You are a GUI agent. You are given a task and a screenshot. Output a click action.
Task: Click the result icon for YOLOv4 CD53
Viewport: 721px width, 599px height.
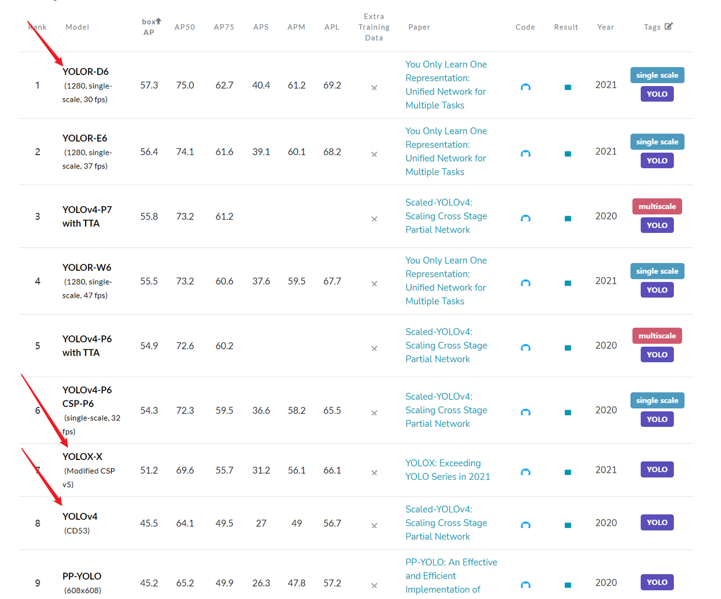568,525
